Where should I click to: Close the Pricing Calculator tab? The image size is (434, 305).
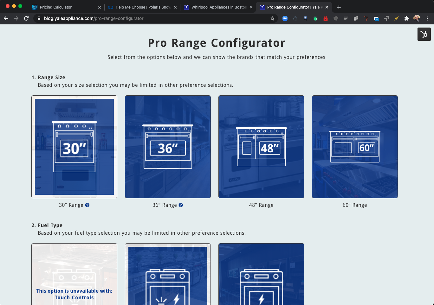pos(100,7)
